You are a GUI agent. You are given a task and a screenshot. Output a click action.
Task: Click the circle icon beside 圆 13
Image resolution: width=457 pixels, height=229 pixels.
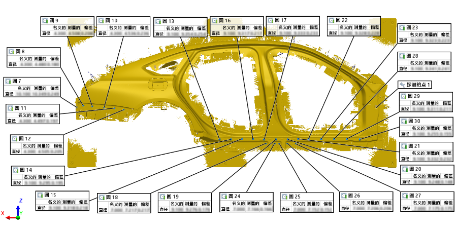[158, 21]
